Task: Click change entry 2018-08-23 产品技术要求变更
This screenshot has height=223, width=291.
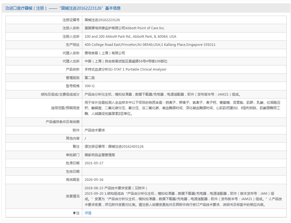Action: pyautogui.click(x=116, y=188)
